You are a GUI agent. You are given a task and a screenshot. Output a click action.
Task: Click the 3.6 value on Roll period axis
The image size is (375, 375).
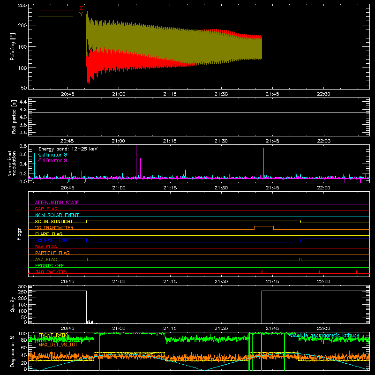tap(23, 132)
